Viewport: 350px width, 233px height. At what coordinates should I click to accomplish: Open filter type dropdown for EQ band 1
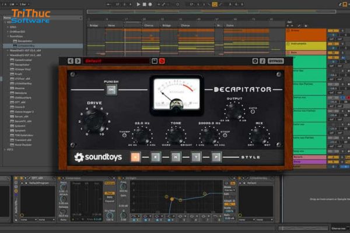pos(135,216)
